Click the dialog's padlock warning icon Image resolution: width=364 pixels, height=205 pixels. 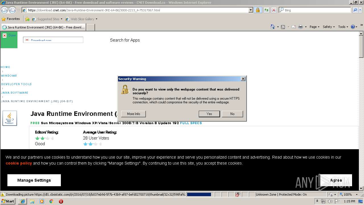pos(125,90)
